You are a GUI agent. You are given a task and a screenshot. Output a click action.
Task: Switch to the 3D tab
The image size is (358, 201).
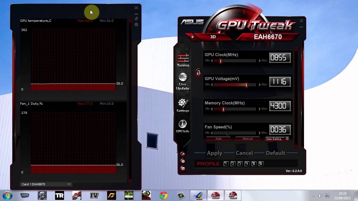click(213, 37)
